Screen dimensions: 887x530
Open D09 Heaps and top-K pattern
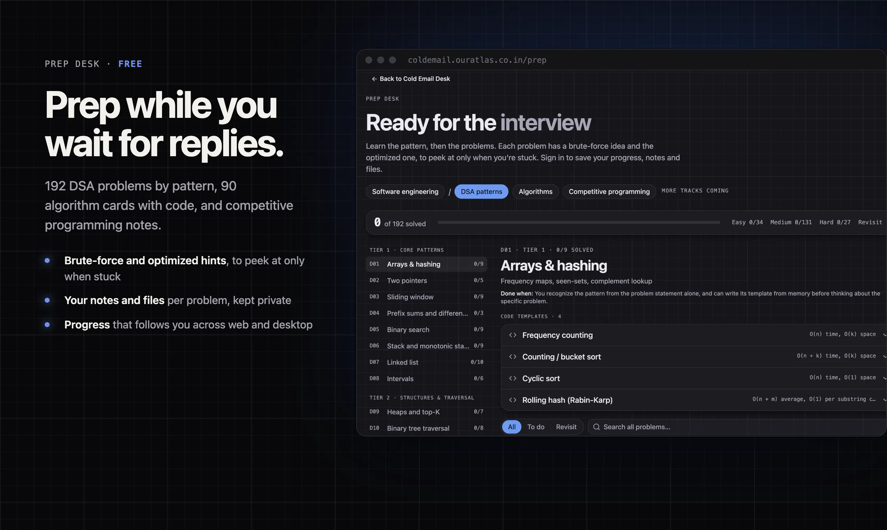pyautogui.click(x=426, y=412)
